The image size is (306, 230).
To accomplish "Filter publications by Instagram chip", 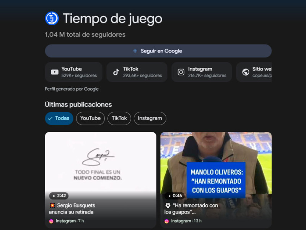I will (150, 118).
